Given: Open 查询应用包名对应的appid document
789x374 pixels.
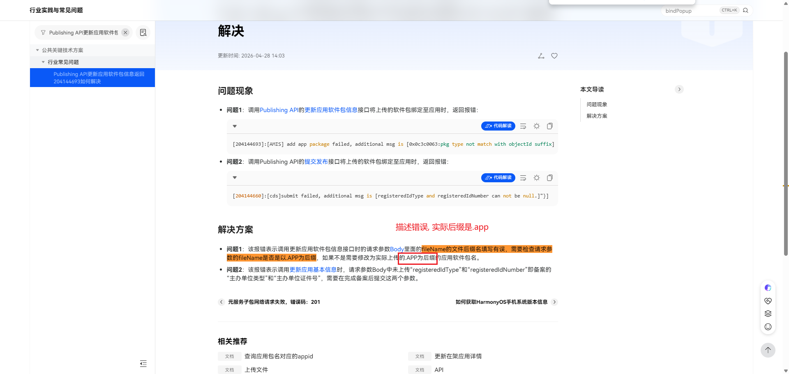Looking at the screenshot, I should (279, 356).
